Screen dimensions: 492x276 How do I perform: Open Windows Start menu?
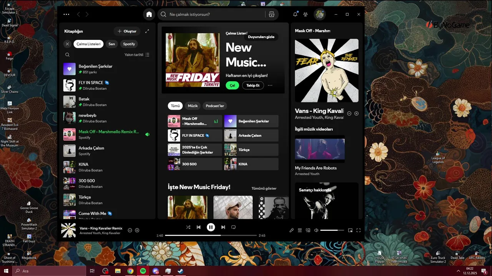tap(6, 271)
